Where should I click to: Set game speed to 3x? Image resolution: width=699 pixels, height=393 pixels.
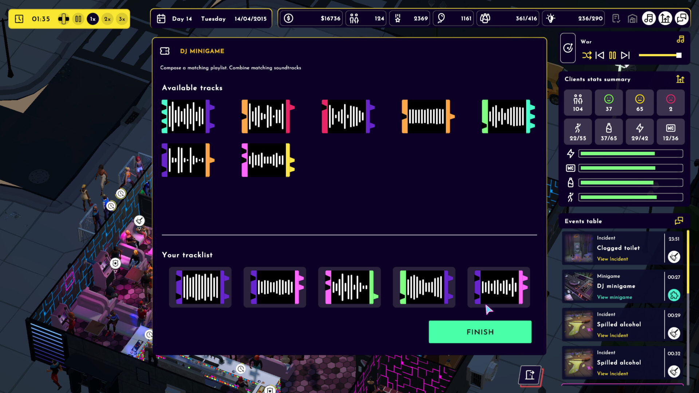[x=122, y=19]
